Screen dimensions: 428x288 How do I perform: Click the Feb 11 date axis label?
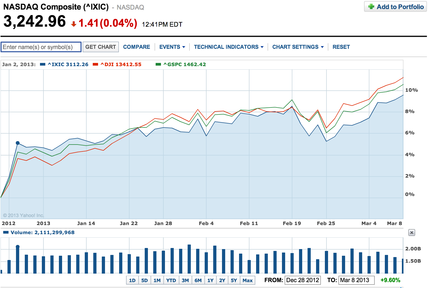(x=249, y=223)
